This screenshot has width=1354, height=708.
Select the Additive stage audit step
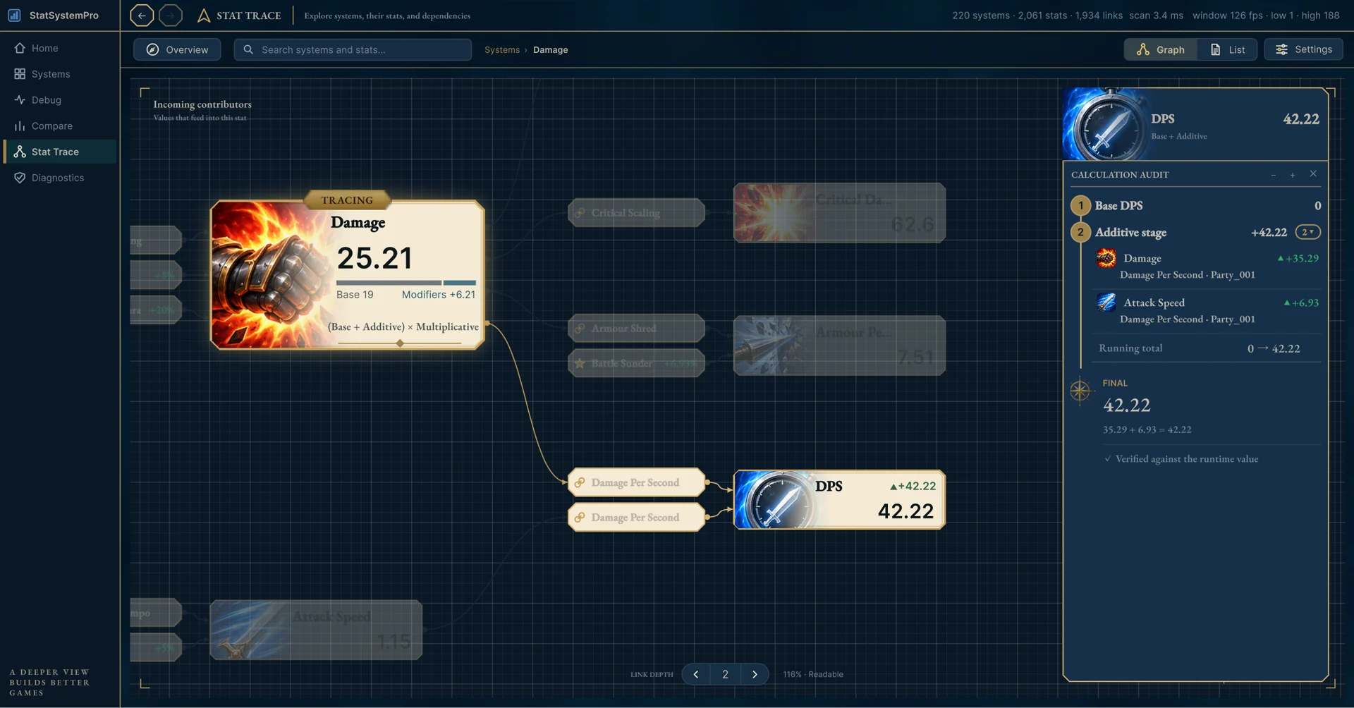(x=1196, y=232)
